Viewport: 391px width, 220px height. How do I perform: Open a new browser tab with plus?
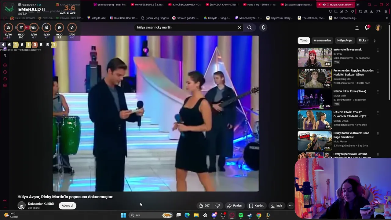pos(358,5)
